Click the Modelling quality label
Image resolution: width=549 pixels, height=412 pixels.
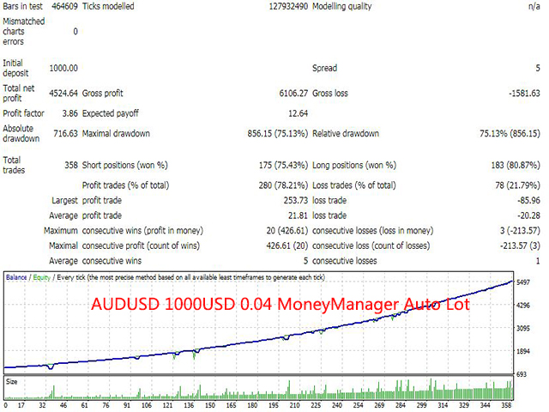point(341,6)
